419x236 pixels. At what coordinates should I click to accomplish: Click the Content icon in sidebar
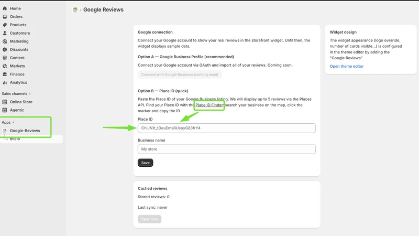[x=5, y=58]
